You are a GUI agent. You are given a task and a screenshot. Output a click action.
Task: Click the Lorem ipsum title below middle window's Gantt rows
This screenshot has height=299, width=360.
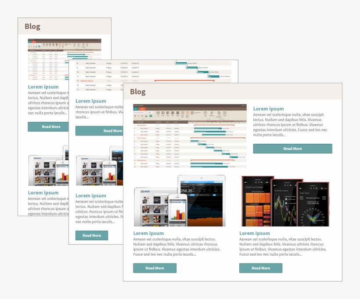pos(91,101)
